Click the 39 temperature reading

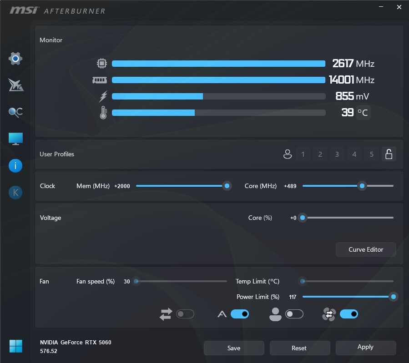point(348,113)
